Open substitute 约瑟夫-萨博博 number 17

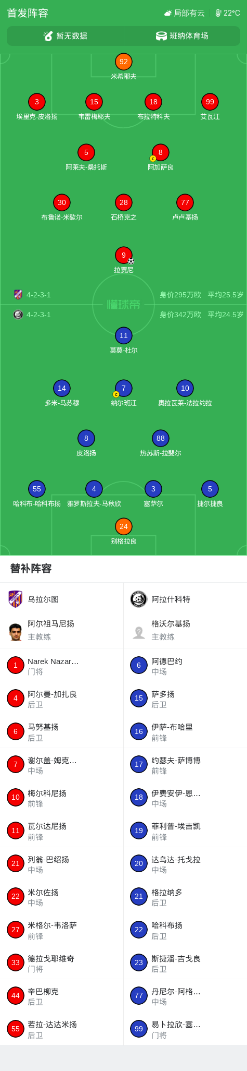185,765
